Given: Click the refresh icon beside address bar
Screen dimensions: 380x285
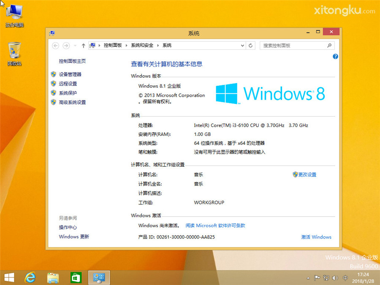Looking at the screenshot, I should (251, 45).
